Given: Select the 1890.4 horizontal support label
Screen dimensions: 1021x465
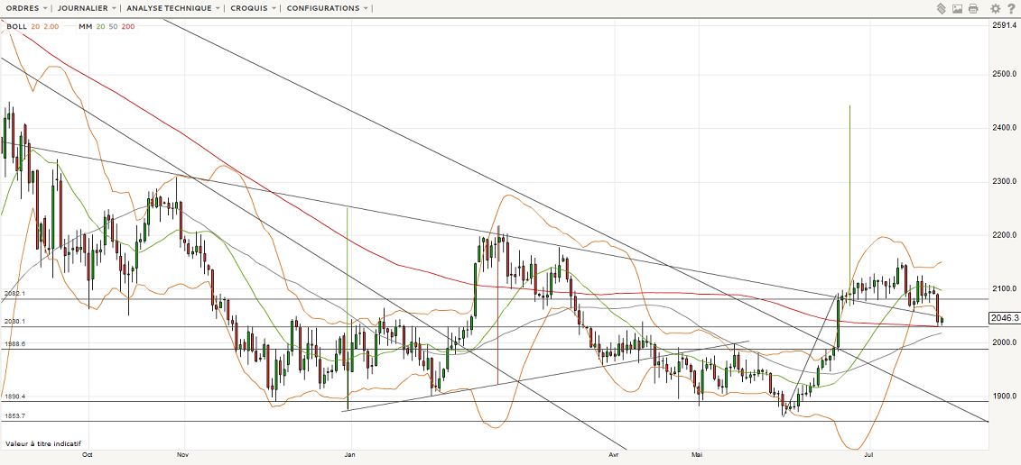Looking at the screenshot, I should click(14, 397).
